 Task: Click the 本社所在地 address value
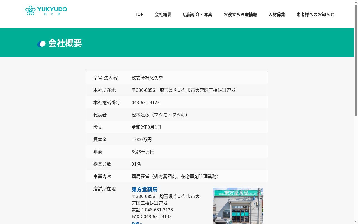[x=183, y=90]
